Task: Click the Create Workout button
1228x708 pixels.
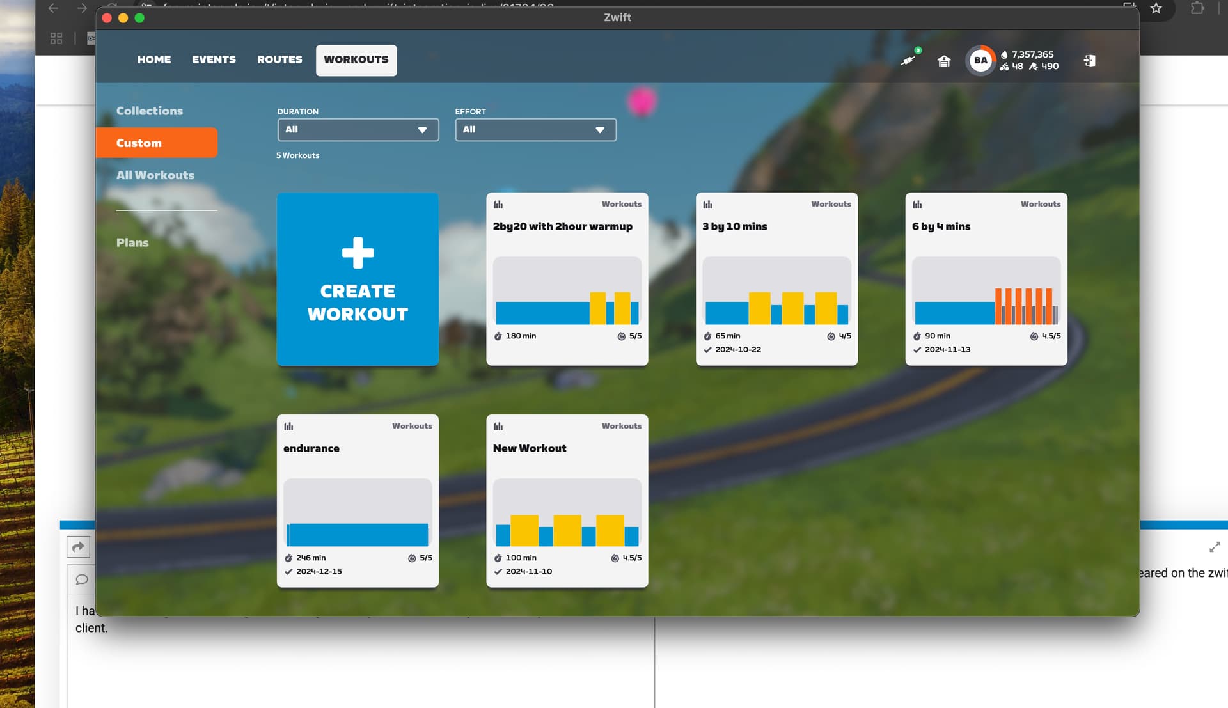Action: point(358,279)
